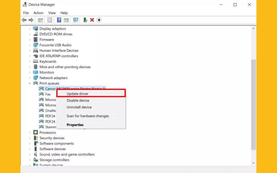The image size is (277, 173).
Task: Click the Keyboards category icon
Action: click(x=35, y=62)
